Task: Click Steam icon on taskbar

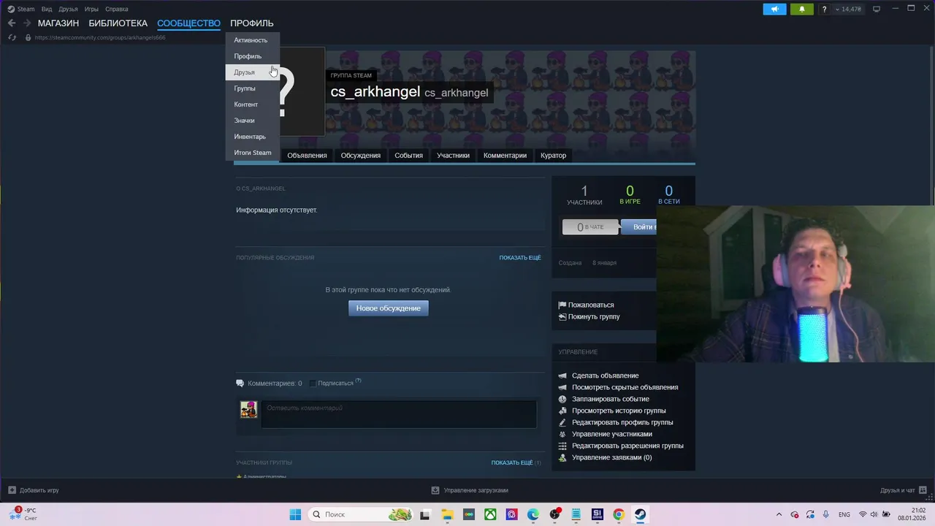Action: pos(640,514)
